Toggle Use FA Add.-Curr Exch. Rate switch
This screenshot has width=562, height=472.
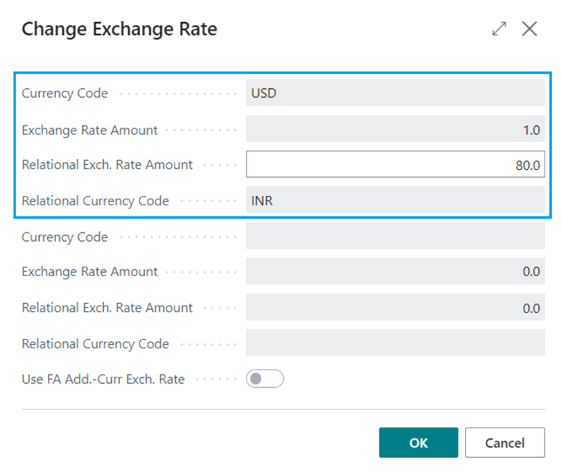click(x=265, y=378)
